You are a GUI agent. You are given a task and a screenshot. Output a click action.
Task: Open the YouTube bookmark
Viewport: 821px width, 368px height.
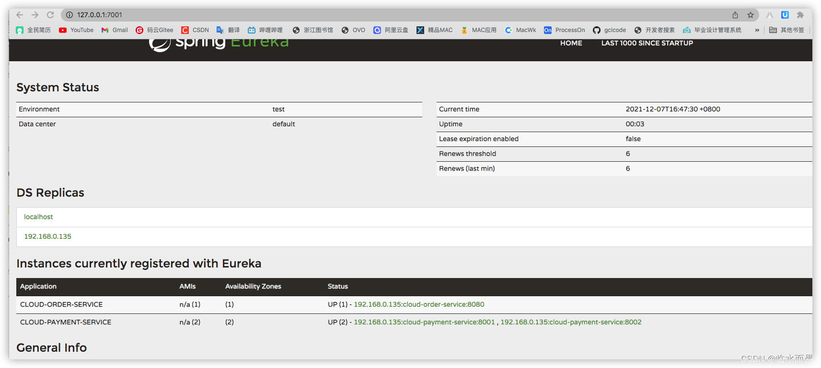(76, 30)
